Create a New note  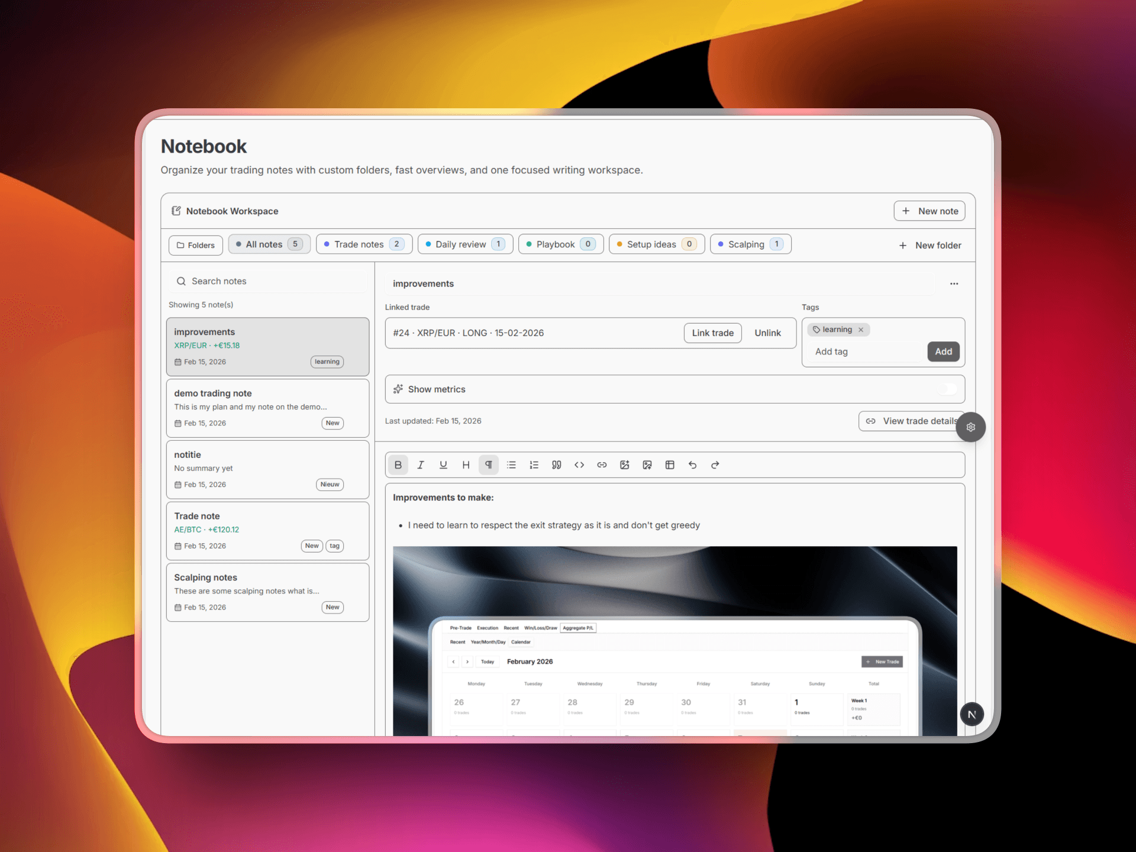click(929, 211)
